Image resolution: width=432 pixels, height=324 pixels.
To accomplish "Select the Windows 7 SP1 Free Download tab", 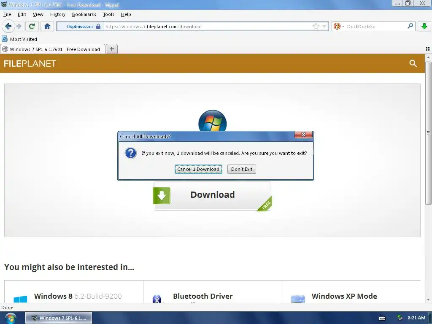I will (x=53, y=49).
